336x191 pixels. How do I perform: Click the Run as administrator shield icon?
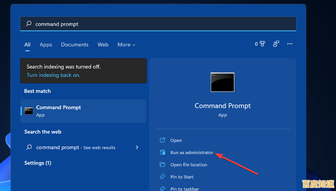tap(162, 153)
